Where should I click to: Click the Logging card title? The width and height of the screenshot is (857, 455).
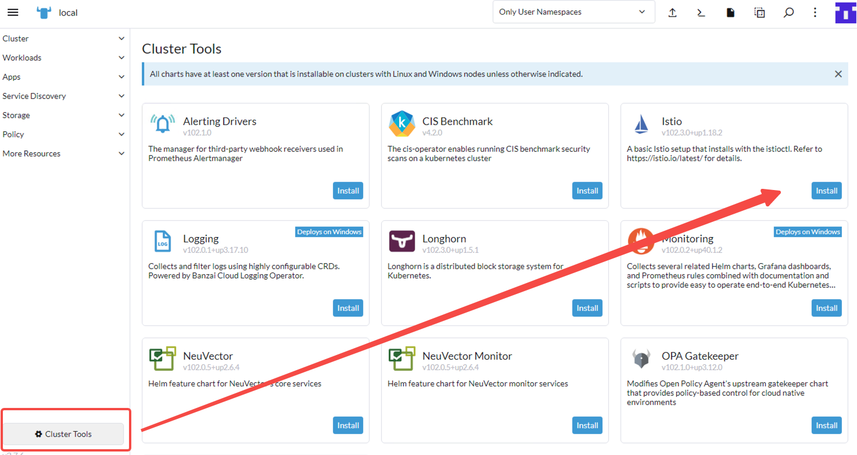pyautogui.click(x=201, y=239)
